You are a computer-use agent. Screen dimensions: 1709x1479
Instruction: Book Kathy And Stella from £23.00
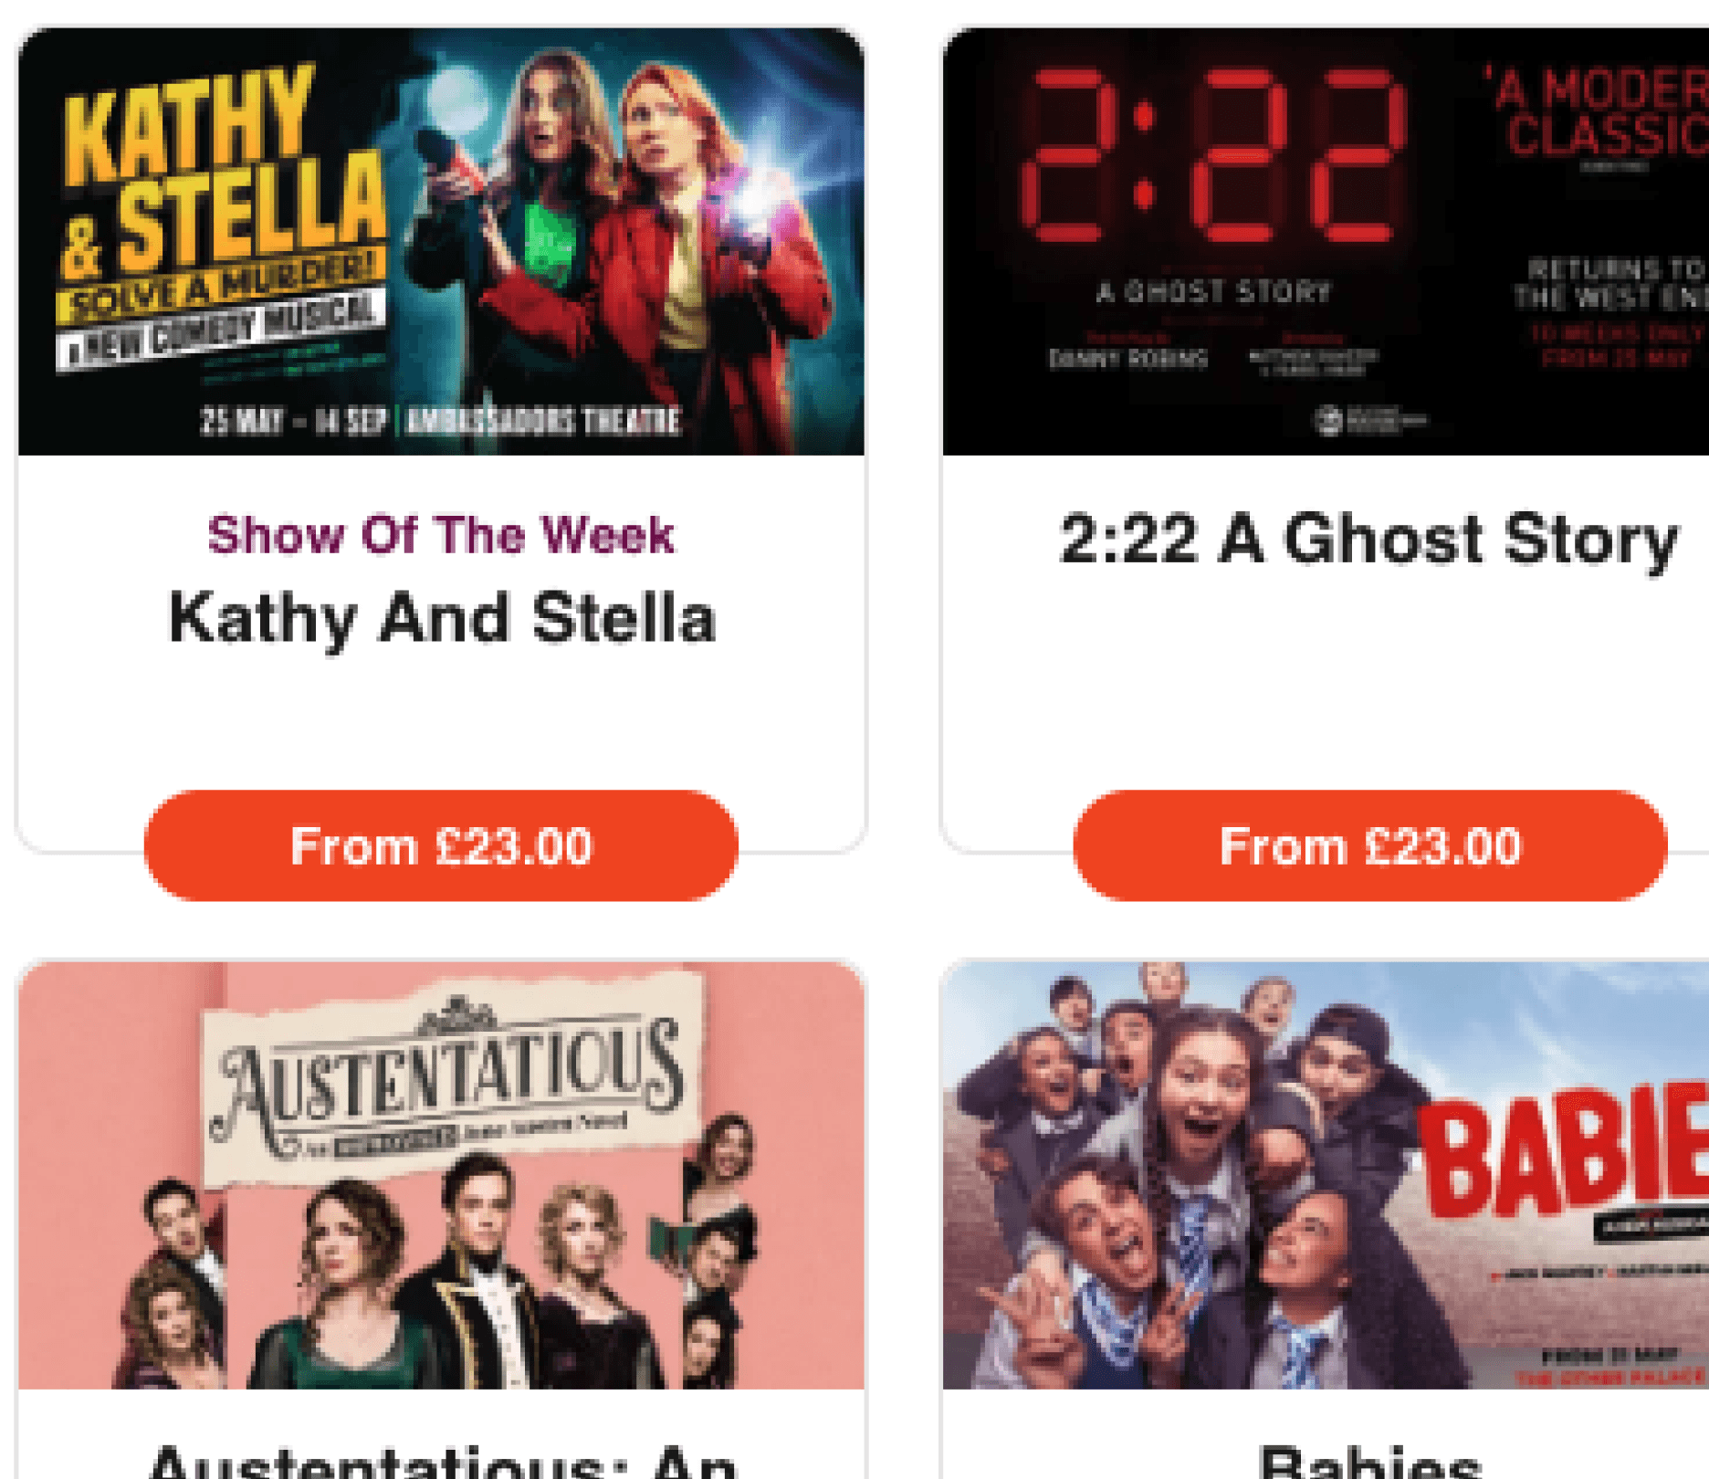441,845
